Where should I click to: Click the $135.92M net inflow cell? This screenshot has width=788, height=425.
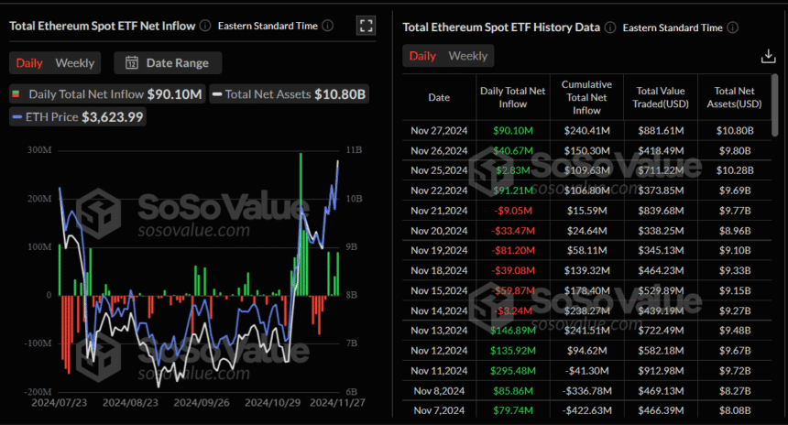tap(512, 351)
